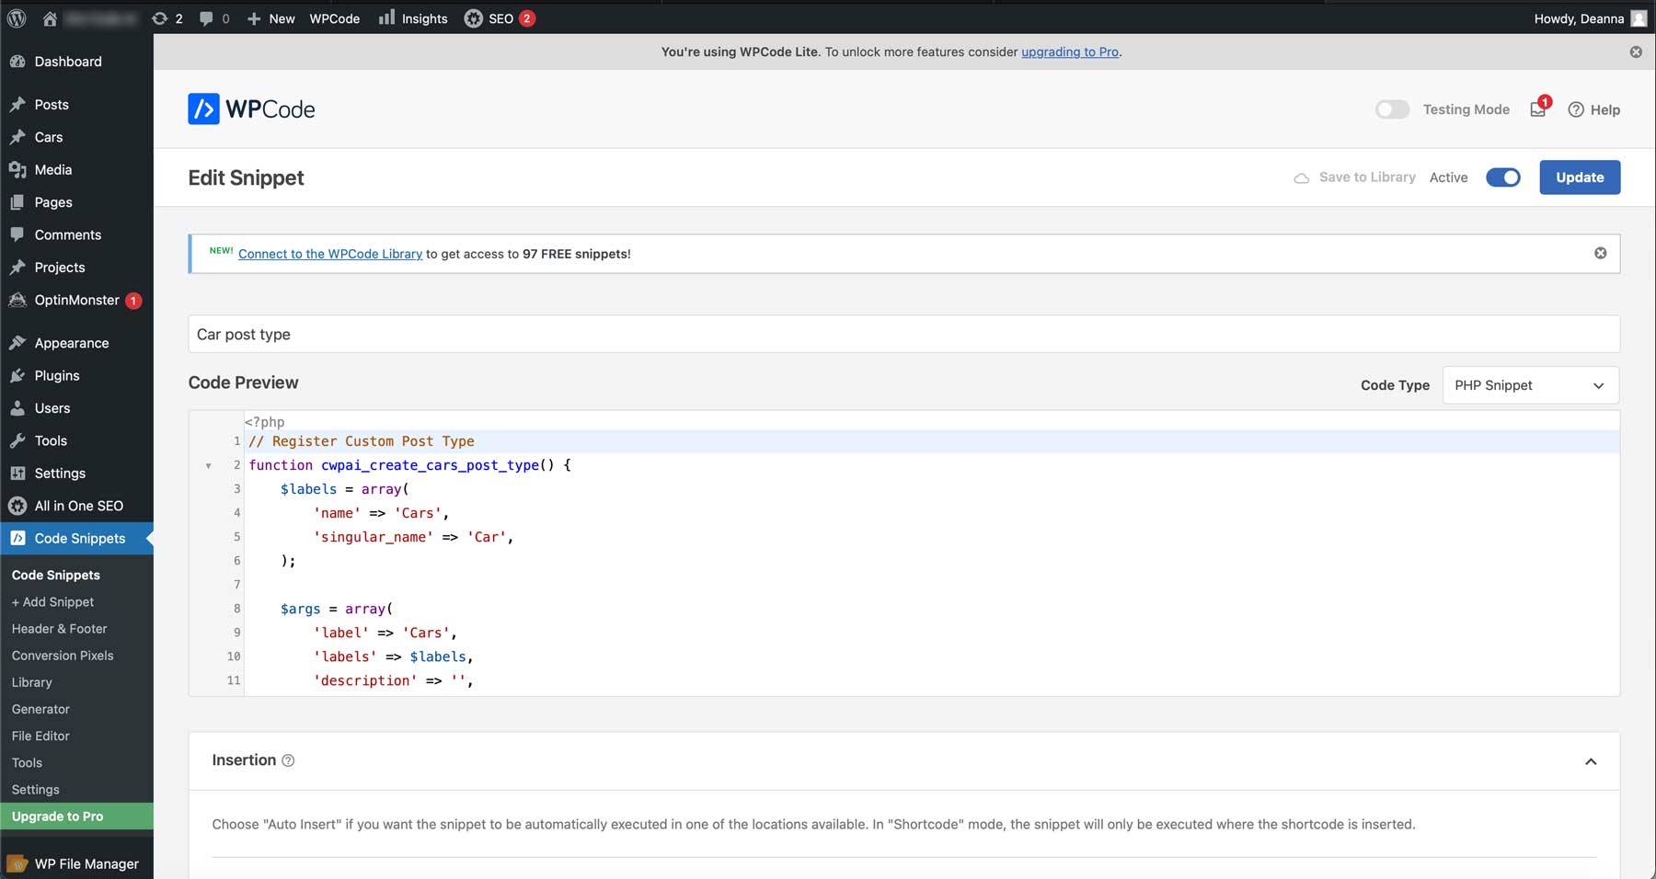This screenshot has height=879, width=1656.
Task: Click the WordPress logo in the admin bar
Action: (17, 17)
